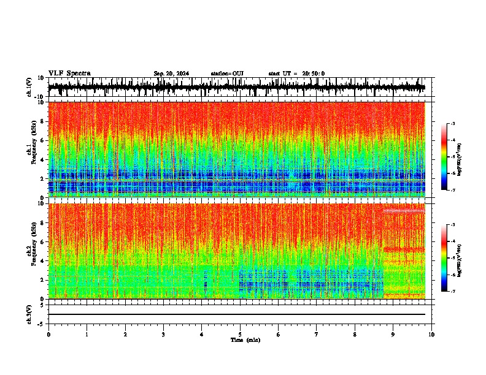Click the 'station=OUJ' label
The height and width of the screenshot is (375, 486).
point(227,74)
